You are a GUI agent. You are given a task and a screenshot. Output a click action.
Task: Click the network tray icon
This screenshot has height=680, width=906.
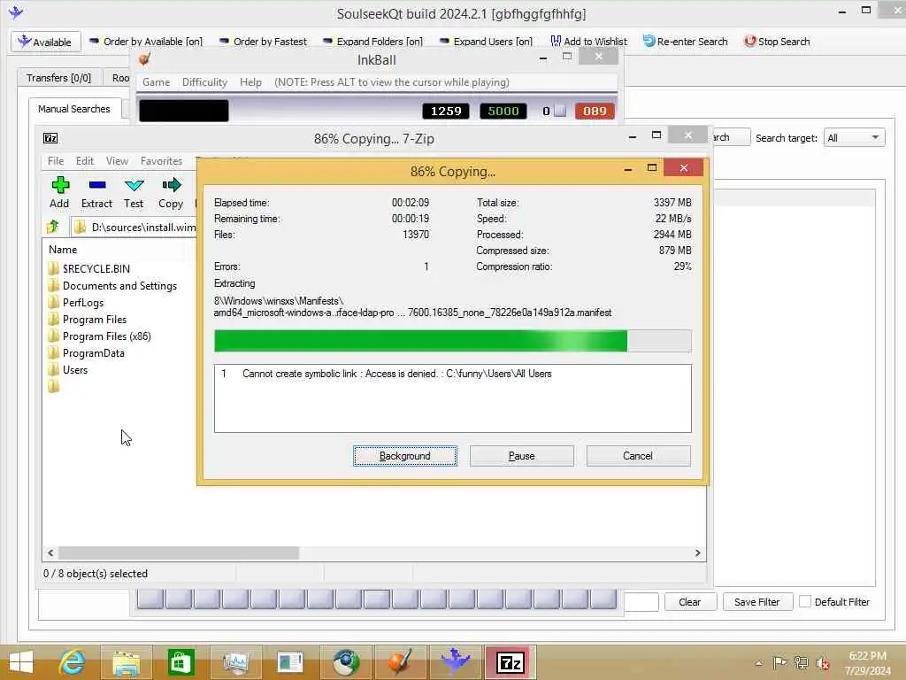(801, 662)
